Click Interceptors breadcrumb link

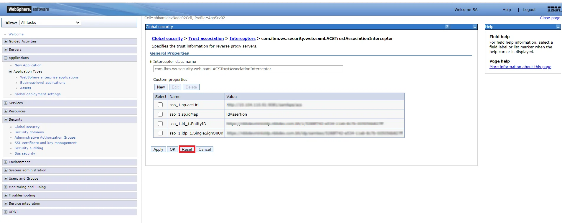[243, 39]
